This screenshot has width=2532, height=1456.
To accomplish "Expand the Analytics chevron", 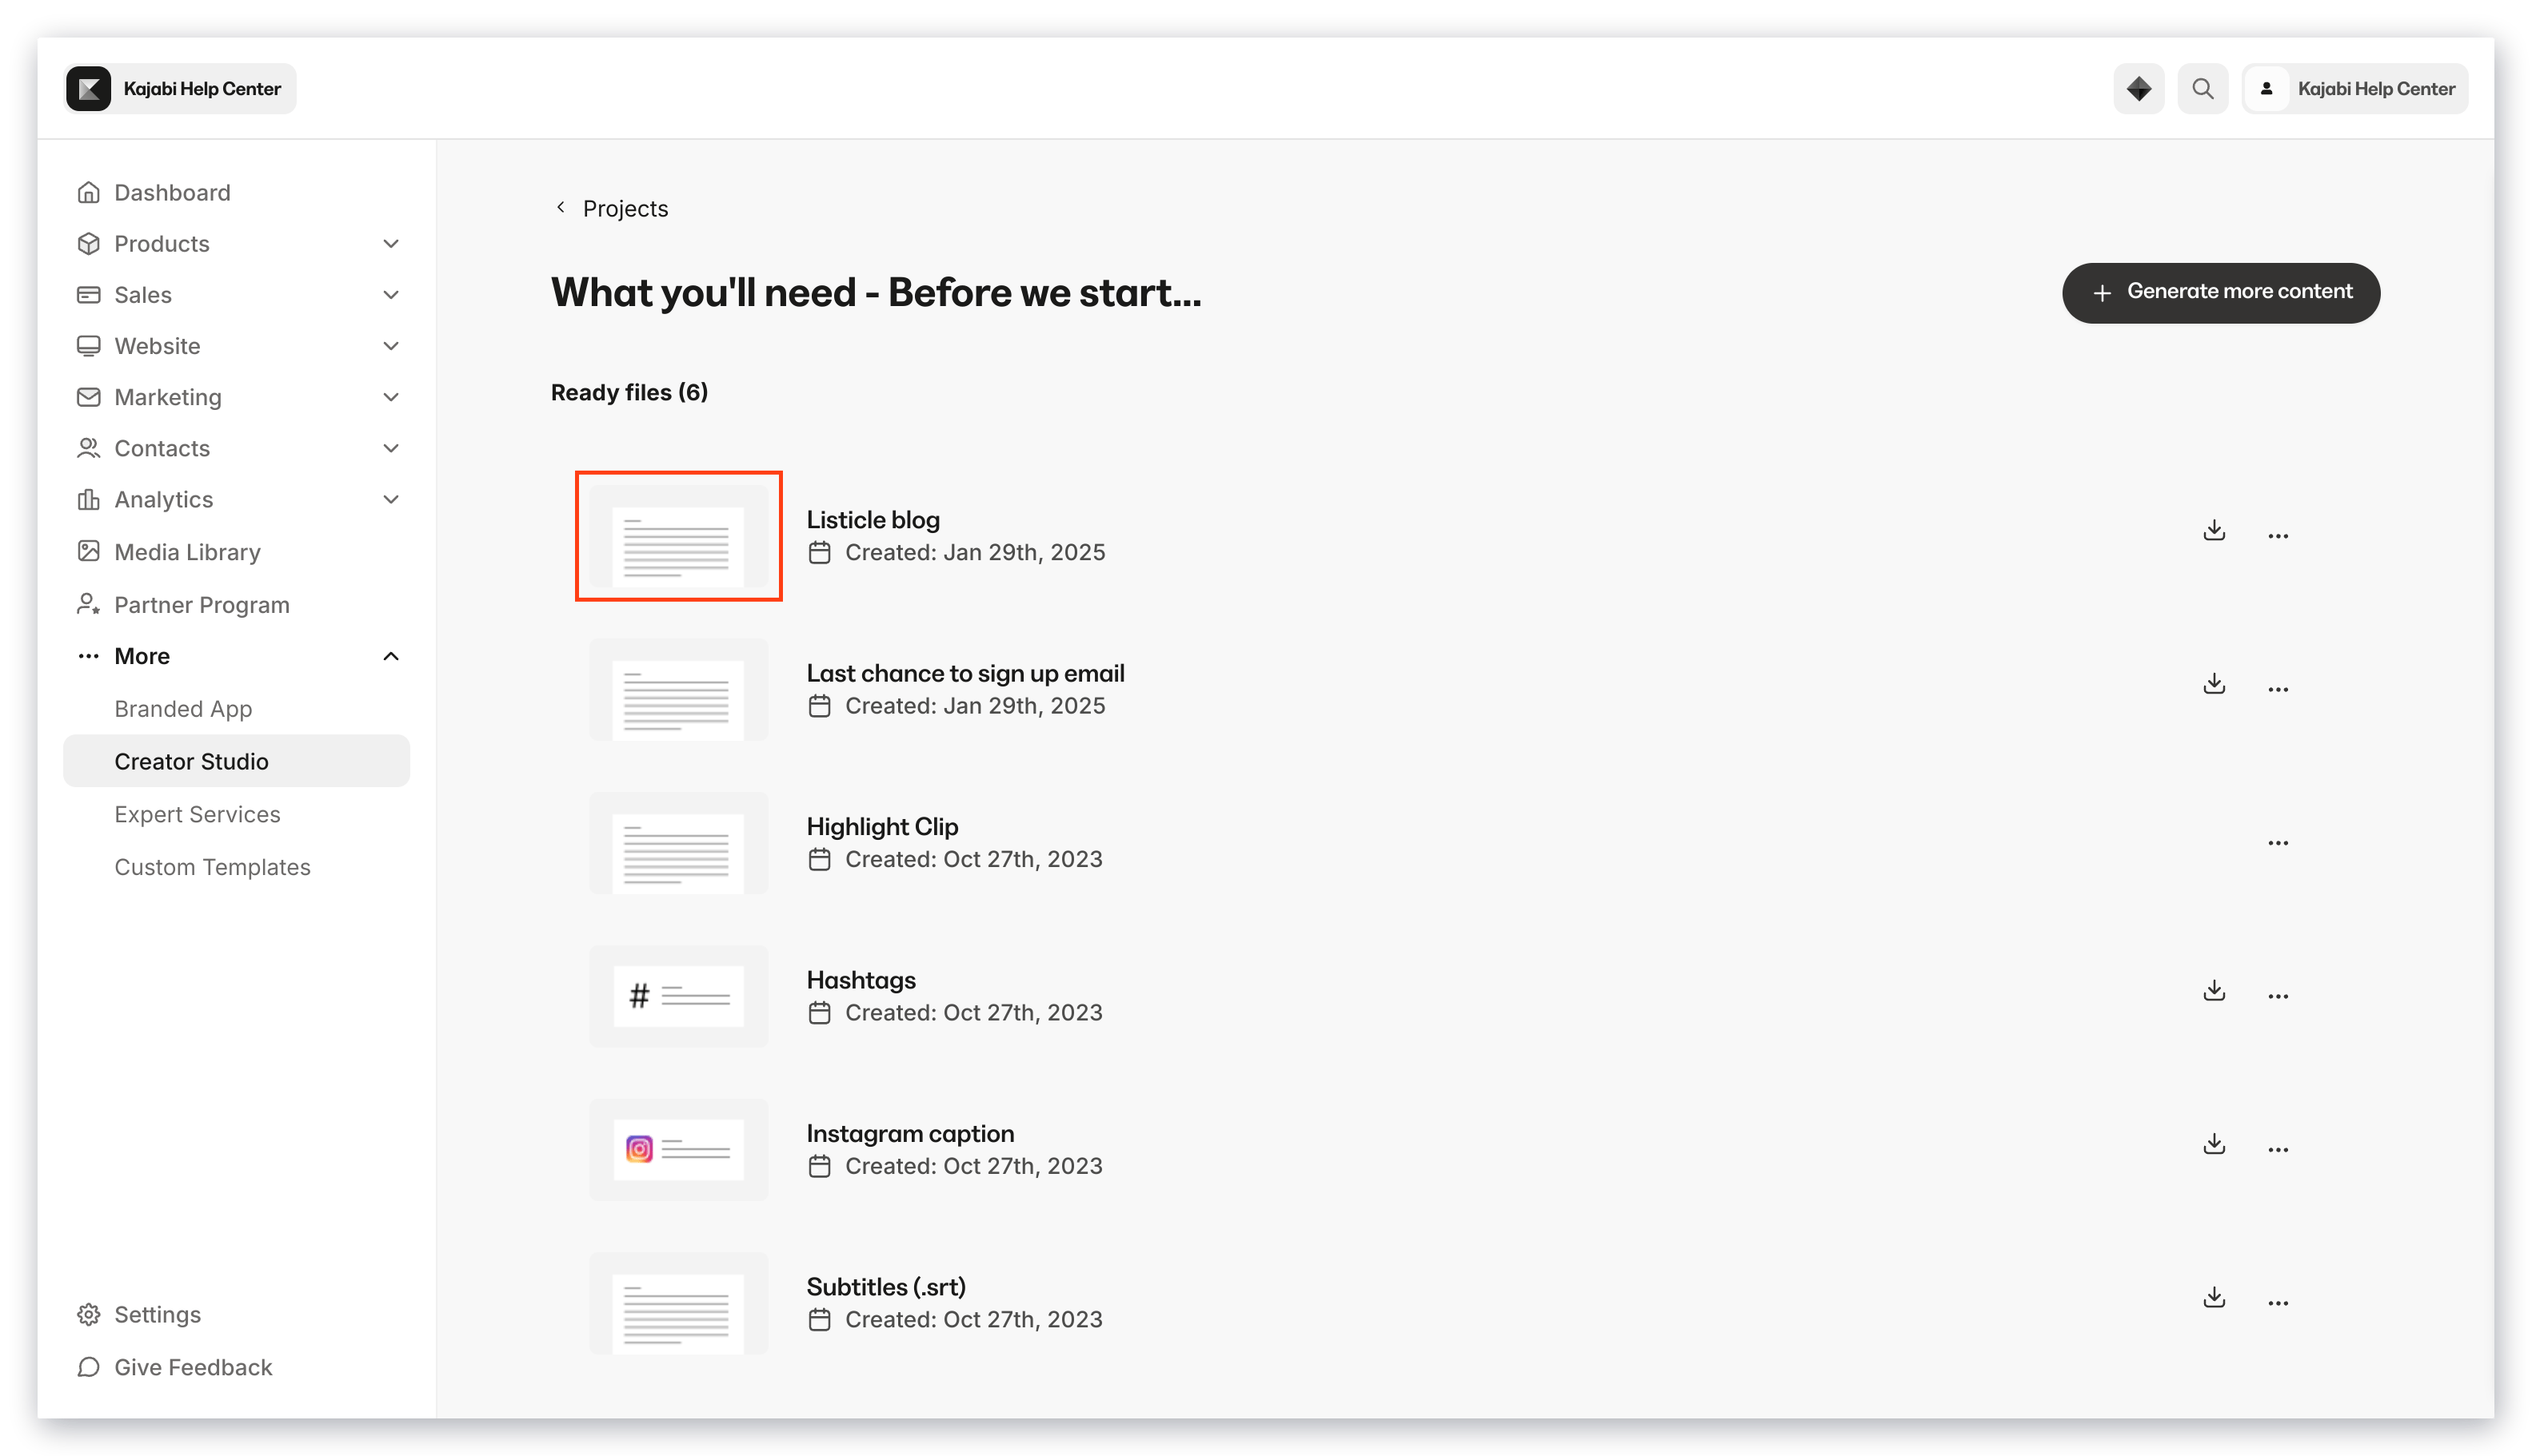I will coord(390,499).
